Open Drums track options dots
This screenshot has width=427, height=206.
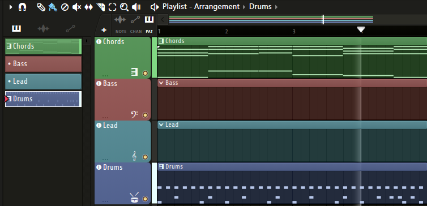pos(105,201)
